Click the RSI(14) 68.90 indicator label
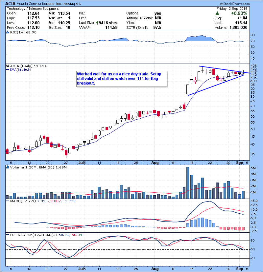 point(23,32)
